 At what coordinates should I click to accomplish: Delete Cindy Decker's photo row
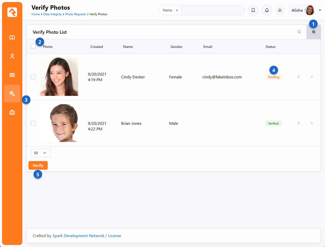pyautogui.click(x=312, y=77)
